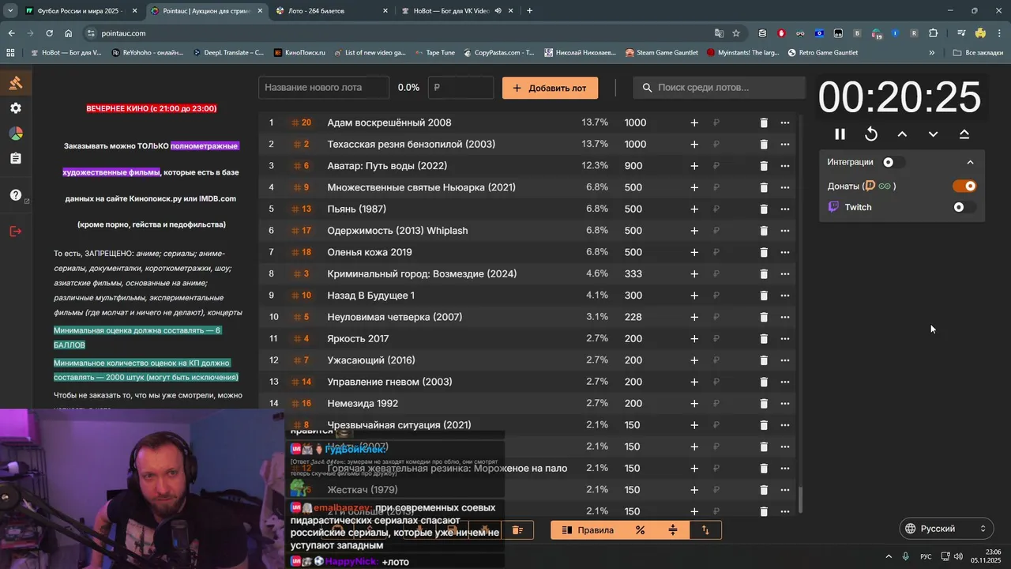Image resolution: width=1011 pixels, height=569 pixels.
Task: Switch to Лото - 264 билетов tab
Action: click(x=330, y=11)
